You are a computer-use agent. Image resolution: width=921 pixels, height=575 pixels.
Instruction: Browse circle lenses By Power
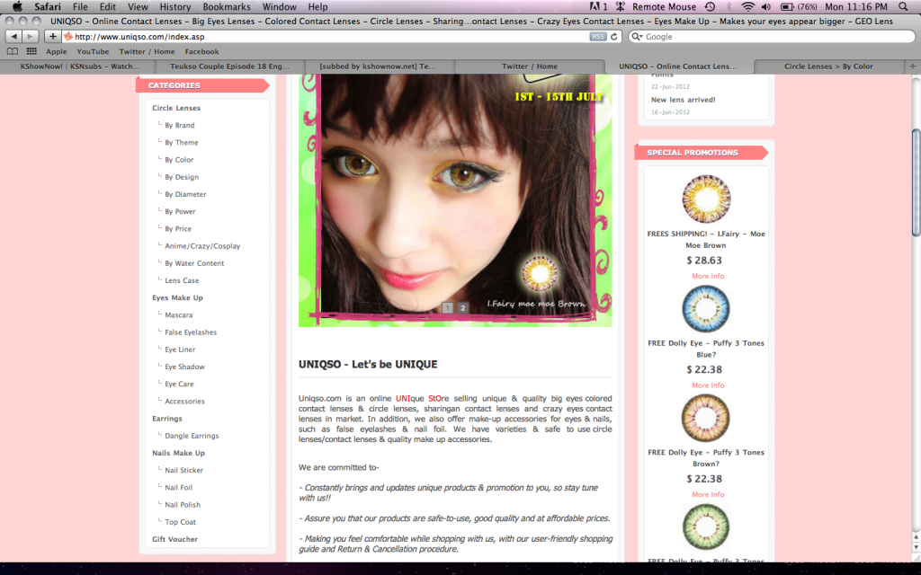pyautogui.click(x=180, y=211)
